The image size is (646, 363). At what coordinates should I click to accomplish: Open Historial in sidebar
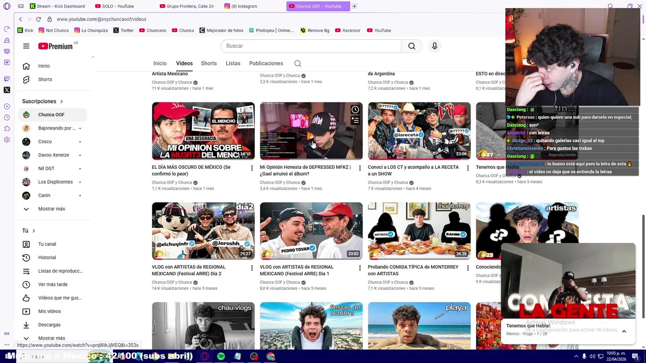pos(52,258)
